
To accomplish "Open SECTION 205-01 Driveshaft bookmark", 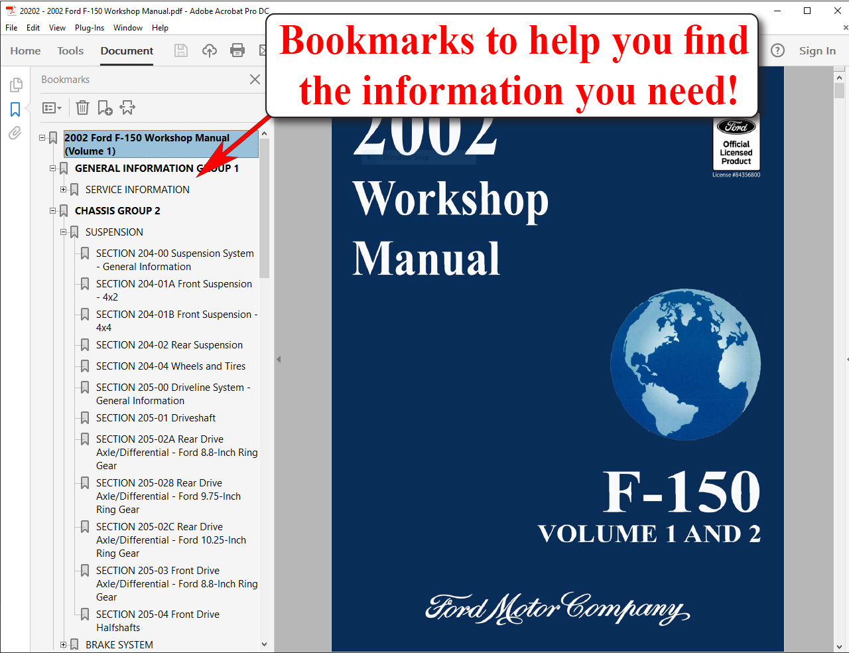I will (156, 418).
